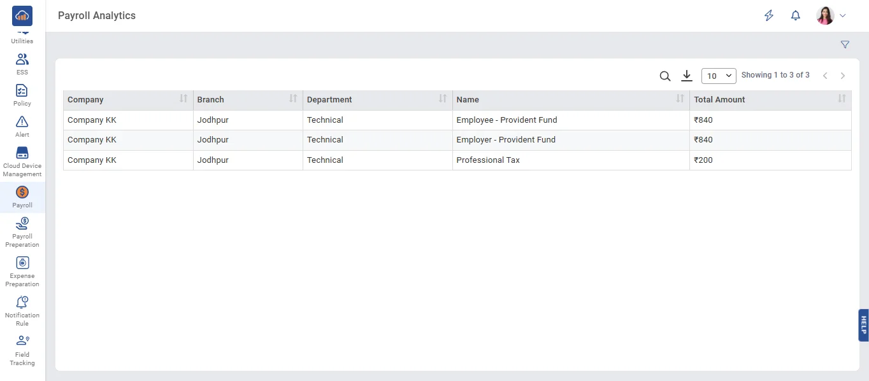
Task: Select the Payroll dollar icon
Action: 22,192
